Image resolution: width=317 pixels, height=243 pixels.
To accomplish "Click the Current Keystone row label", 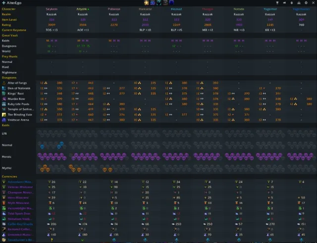I will [14, 30].
